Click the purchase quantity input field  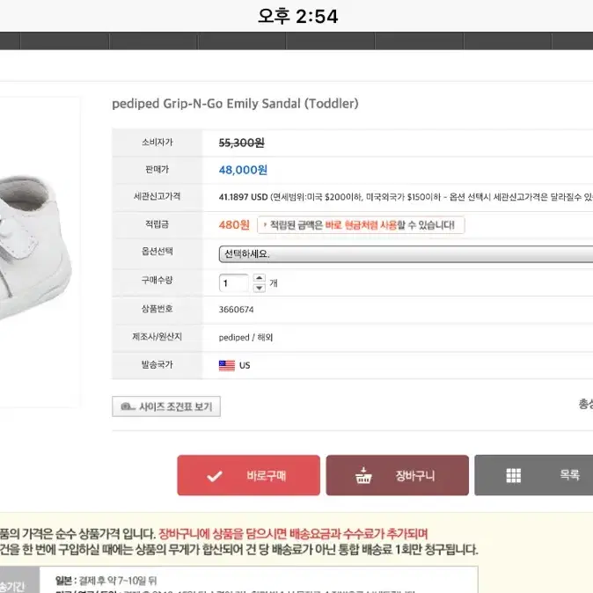[x=234, y=283]
